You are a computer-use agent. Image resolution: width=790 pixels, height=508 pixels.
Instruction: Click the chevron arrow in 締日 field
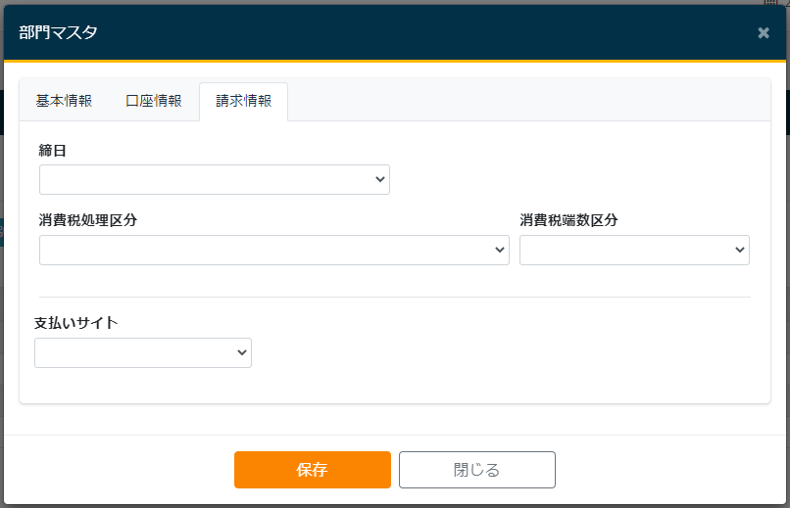coord(380,180)
